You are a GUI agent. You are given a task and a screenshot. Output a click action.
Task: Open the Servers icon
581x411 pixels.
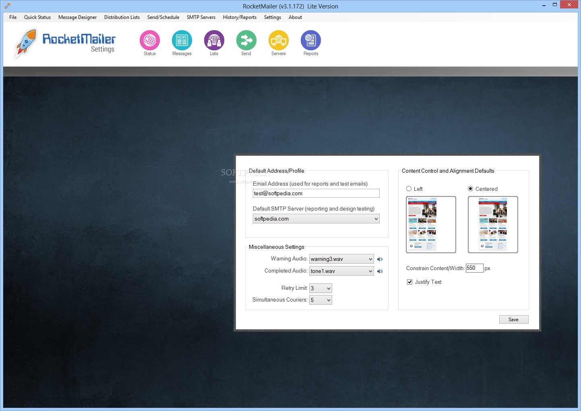tap(279, 40)
